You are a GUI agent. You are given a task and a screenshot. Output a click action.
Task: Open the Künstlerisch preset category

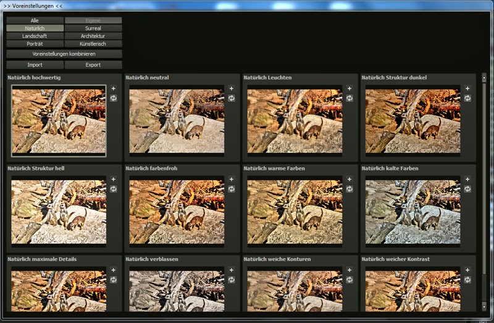93,44
